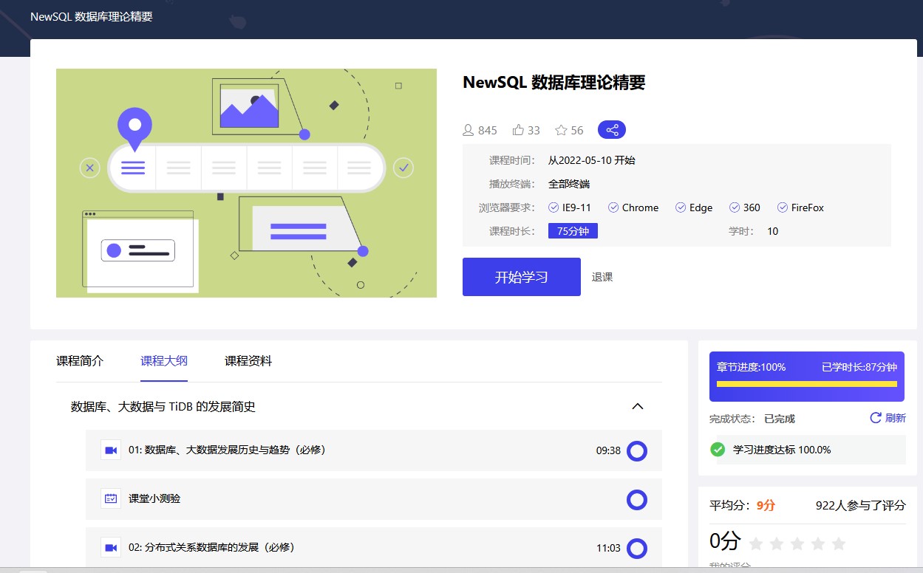Collapse the 数据库、大数据与 TiDB section chevron

638,406
